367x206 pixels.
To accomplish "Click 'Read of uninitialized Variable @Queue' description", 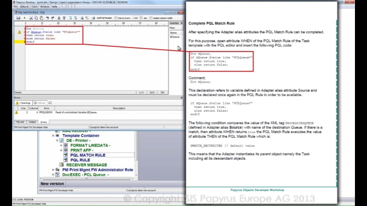I will [x=76, y=112].
